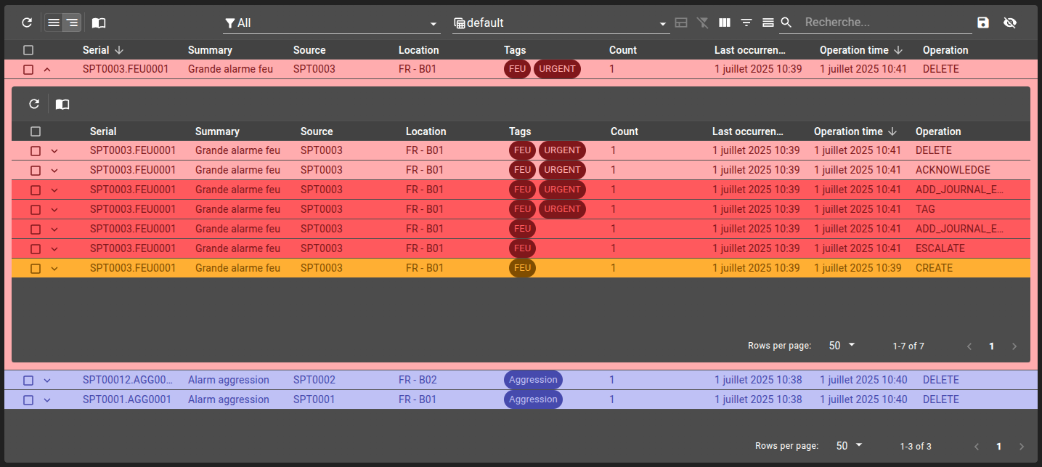This screenshot has height=467, width=1042.
Task: Sort by main Tags column header
Action: pyautogui.click(x=515, y=50)
